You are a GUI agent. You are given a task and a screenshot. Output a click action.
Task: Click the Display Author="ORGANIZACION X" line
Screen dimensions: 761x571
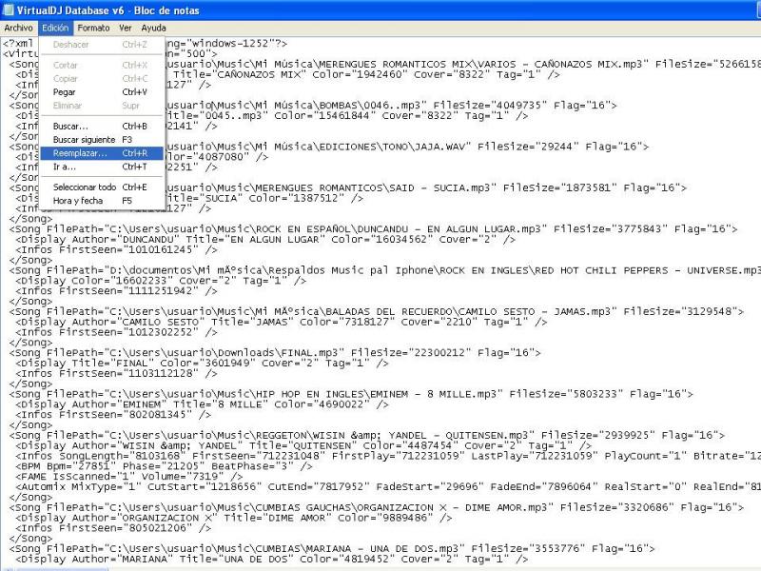[234, 519]
